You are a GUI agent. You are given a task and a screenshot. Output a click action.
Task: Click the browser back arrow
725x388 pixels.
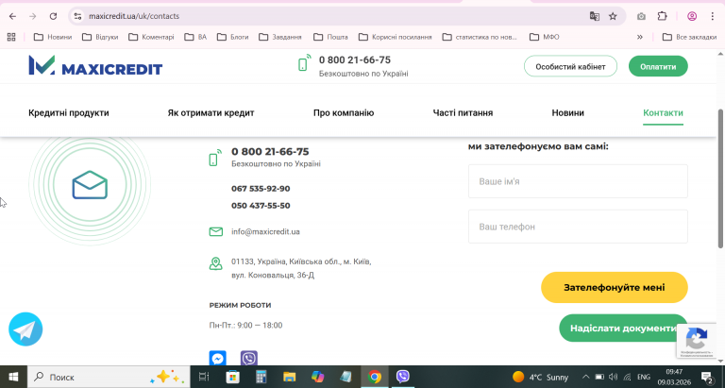pyautogui.click(x=12, y=16)
